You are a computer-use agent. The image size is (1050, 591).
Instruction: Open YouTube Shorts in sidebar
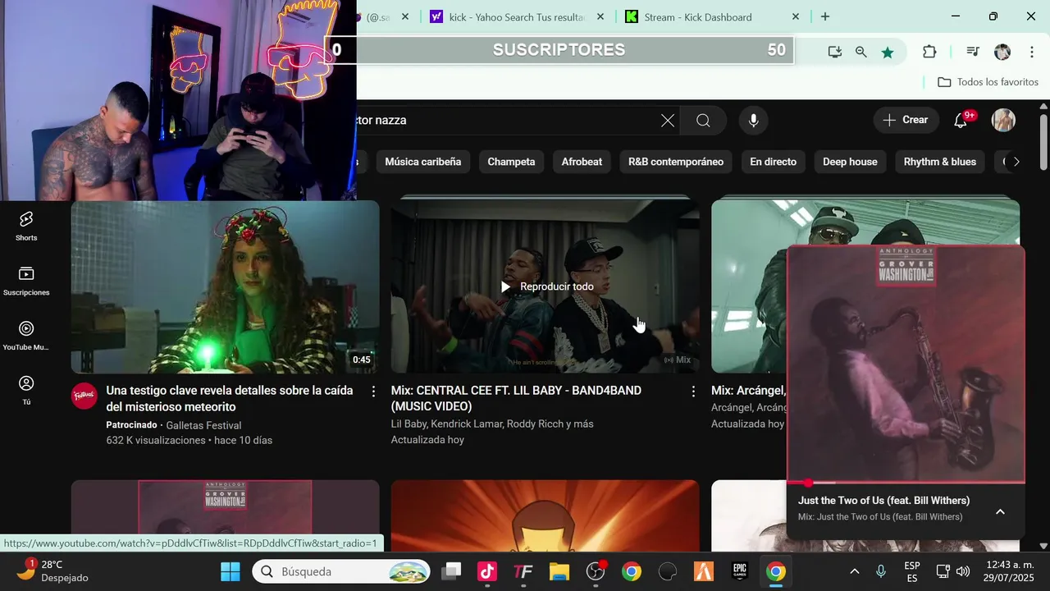point(26,226)
